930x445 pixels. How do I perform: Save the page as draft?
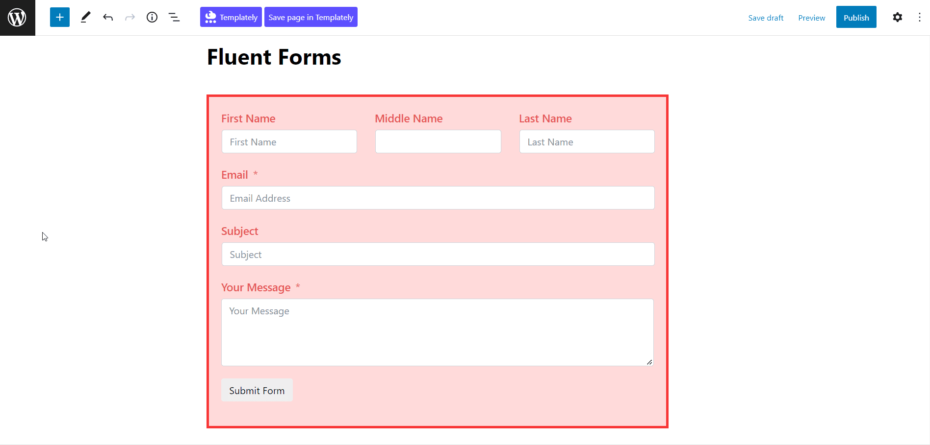coord(766,17)
